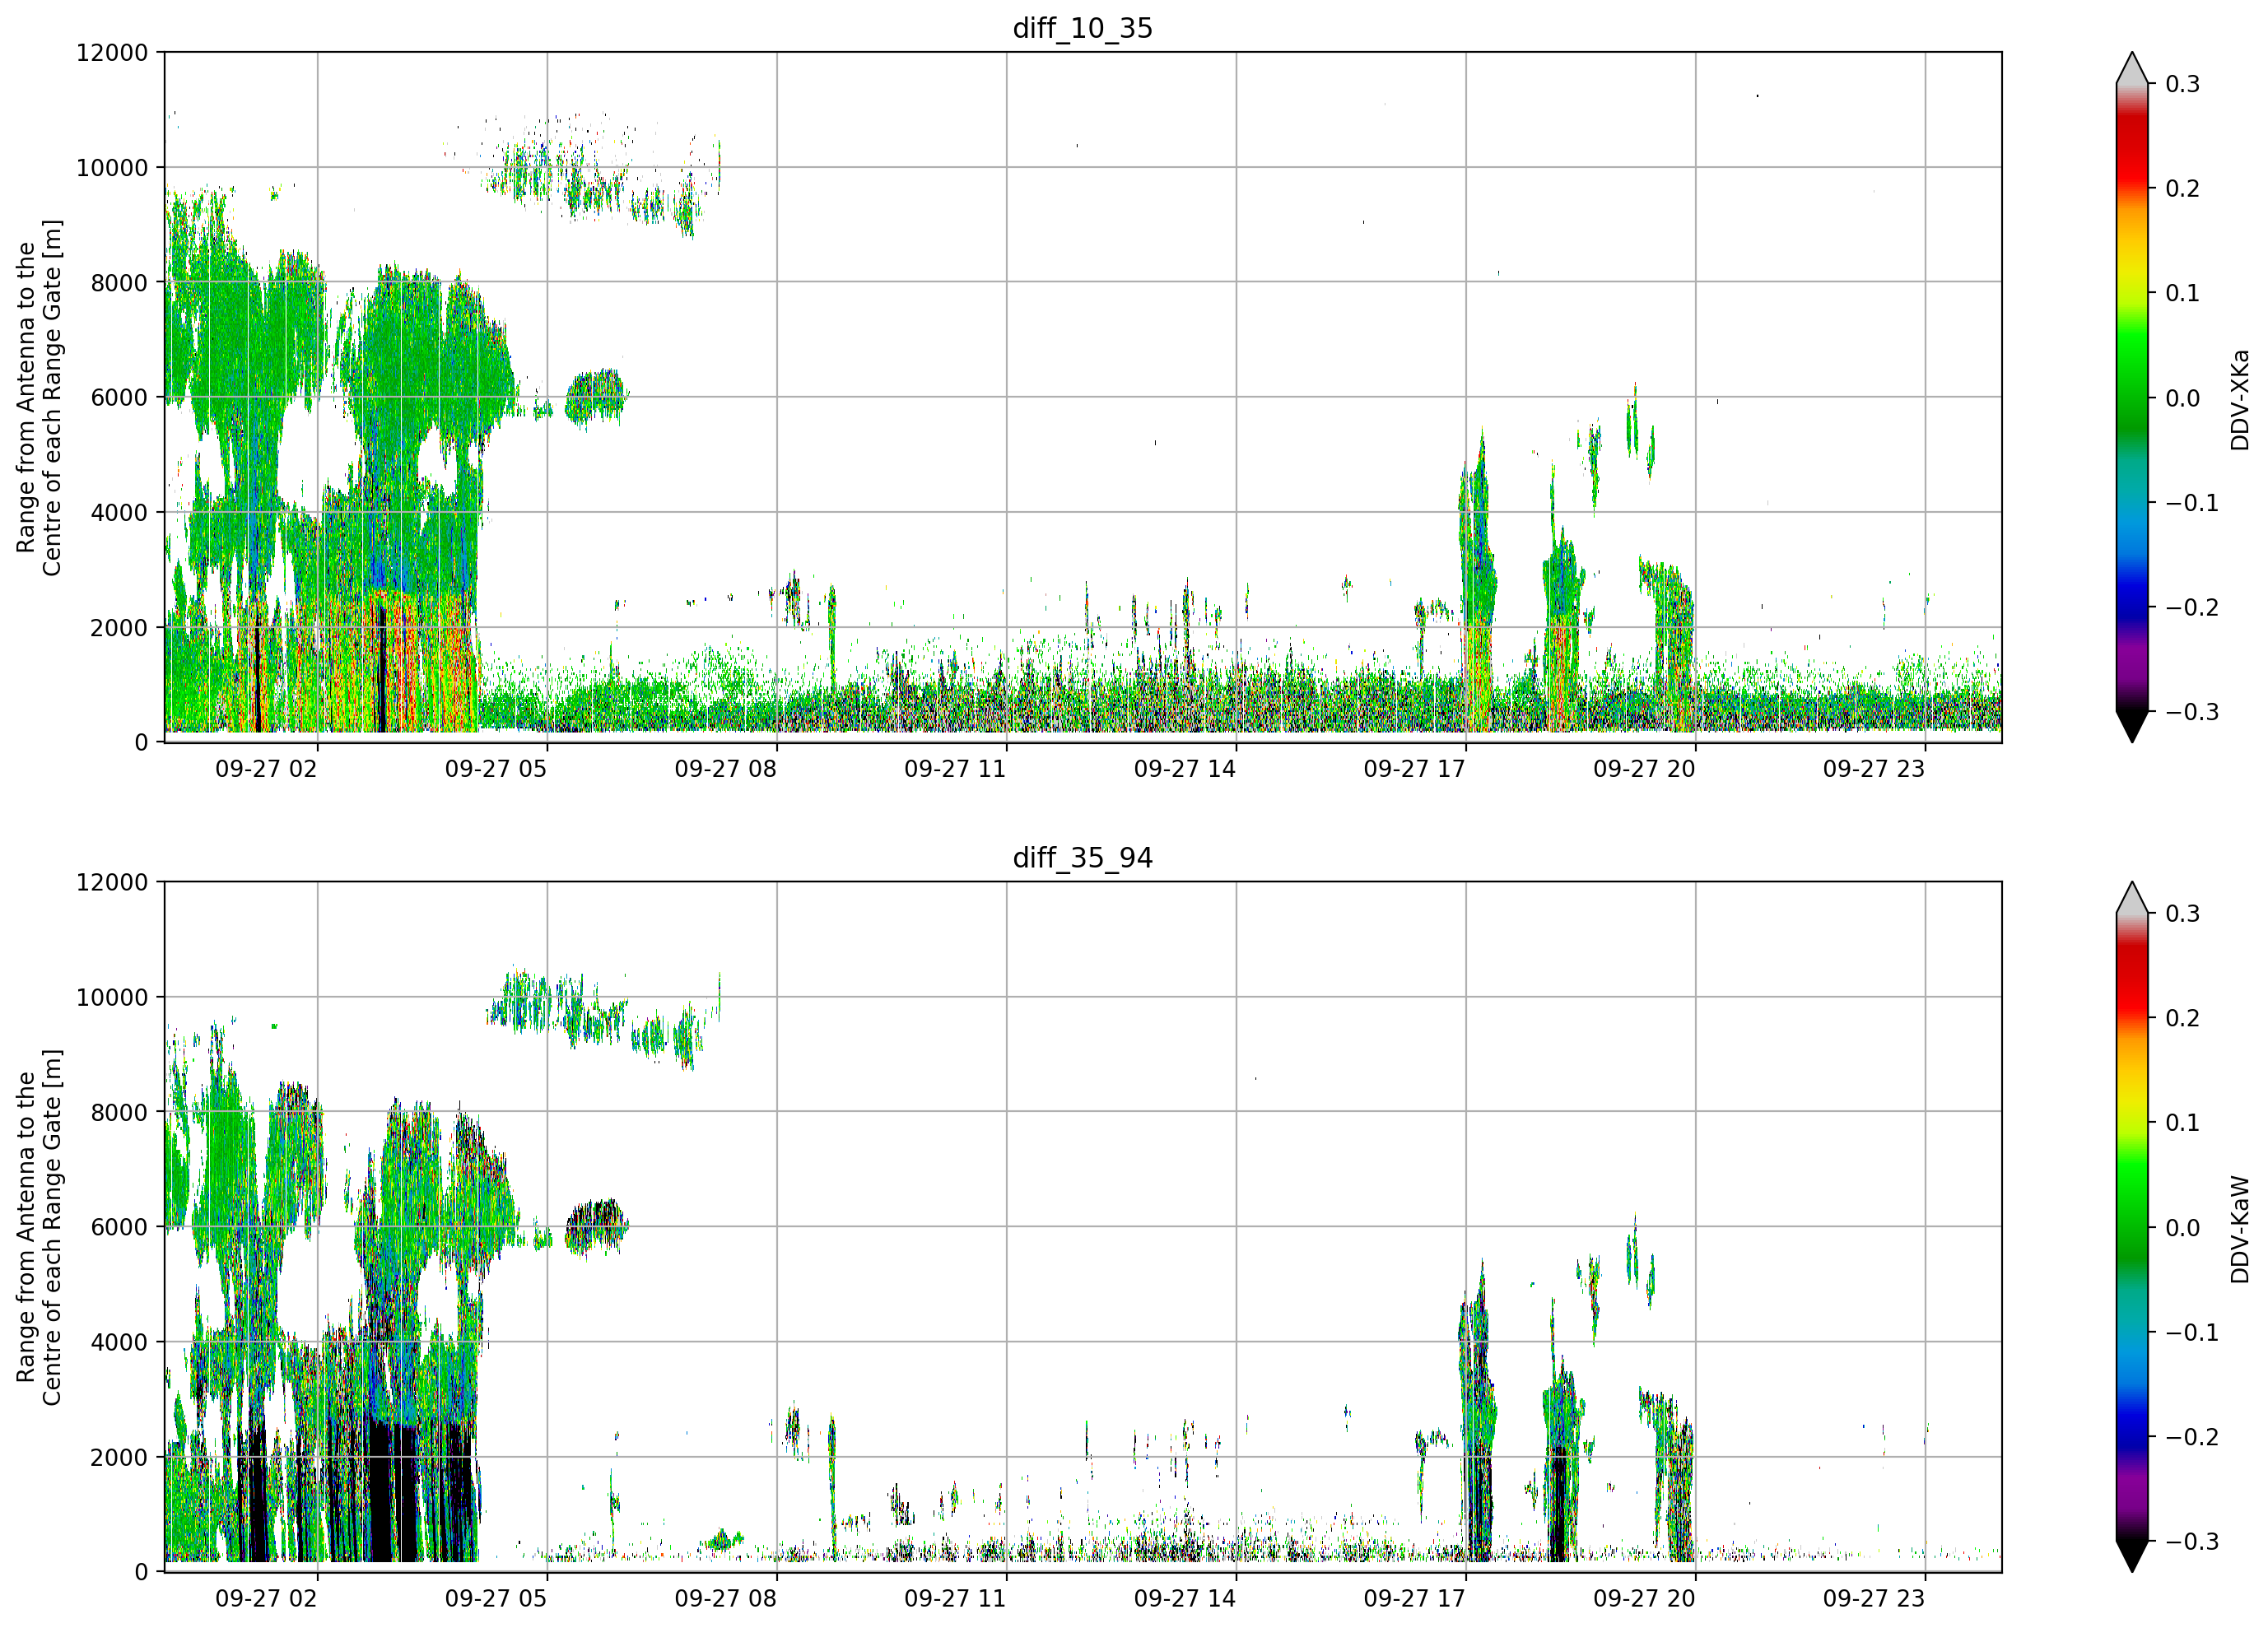Viewport: 2268px width, 1628px height.
Task: Click the 09-27 05 label under diff_10_35
Action: pos(496,769)
